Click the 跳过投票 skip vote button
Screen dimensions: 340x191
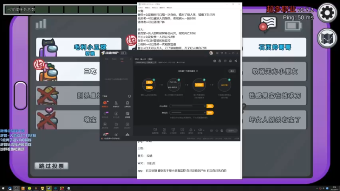(x=51, y=166)
